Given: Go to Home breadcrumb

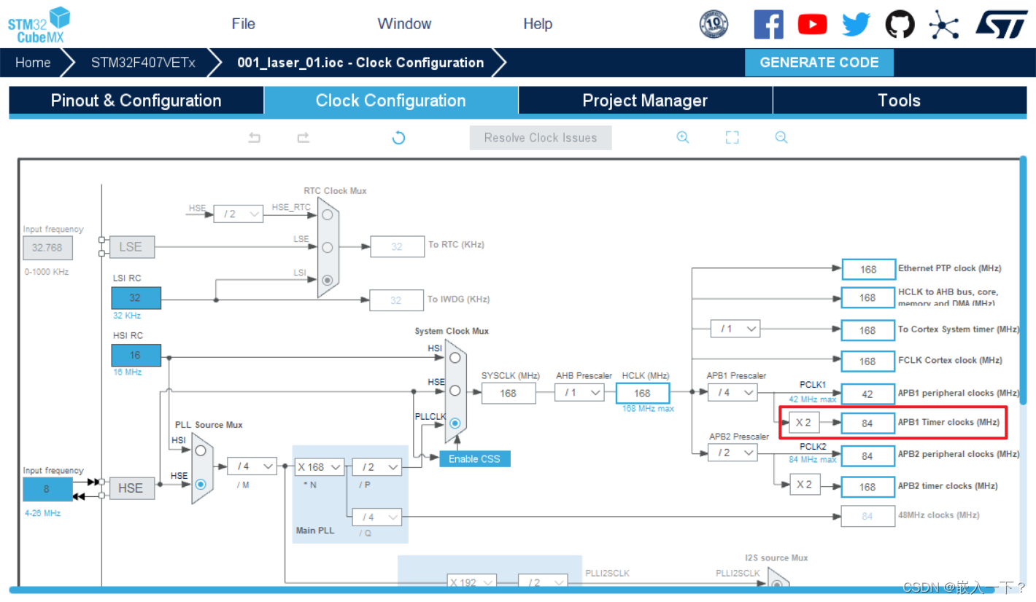Looking at the screenshot, I should [33, 63].
